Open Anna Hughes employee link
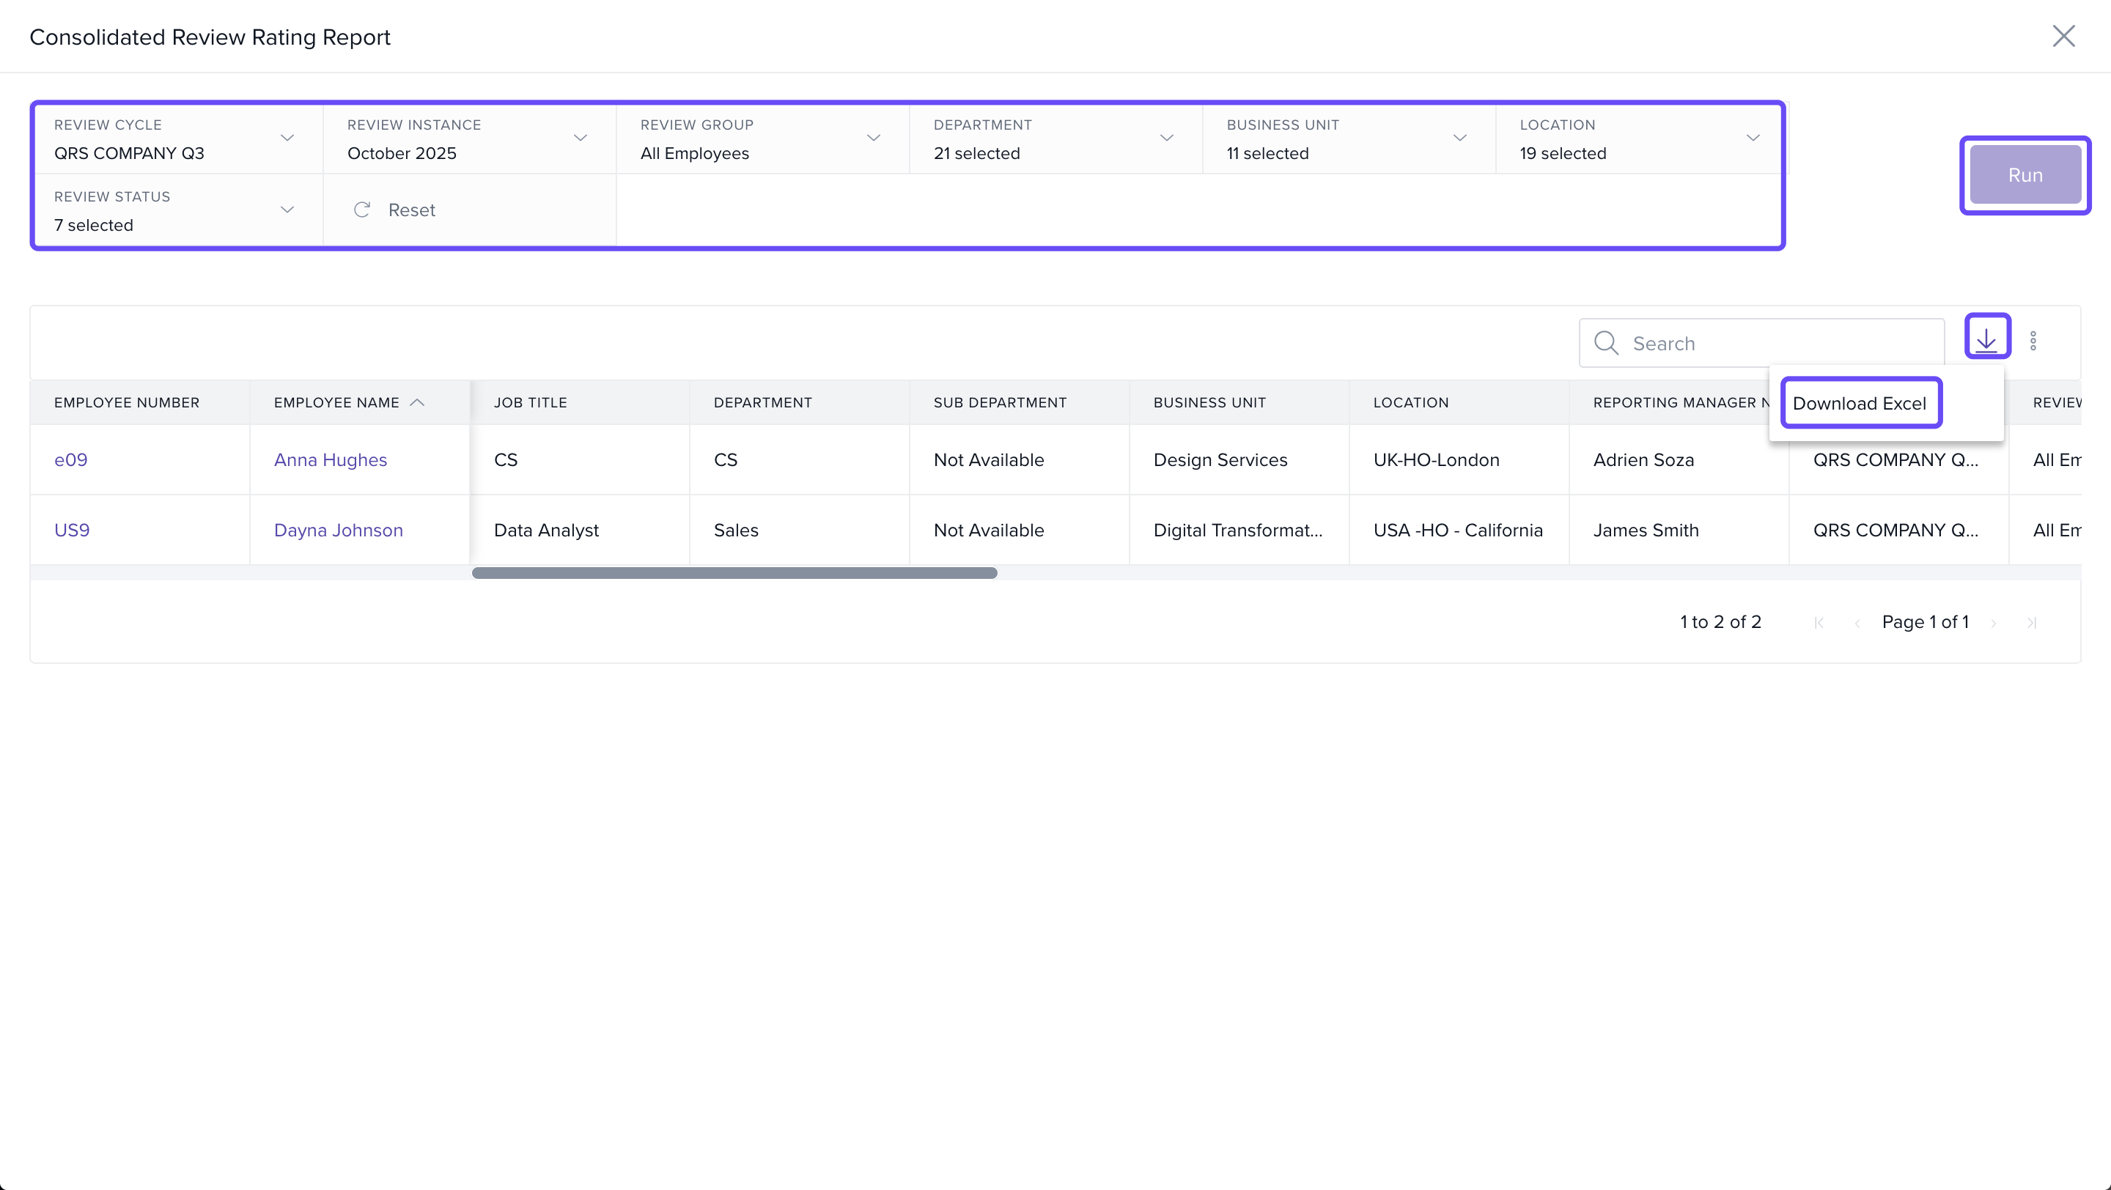The height and width of the screenshot is (1190, 2111). click(x=331, y=459)
